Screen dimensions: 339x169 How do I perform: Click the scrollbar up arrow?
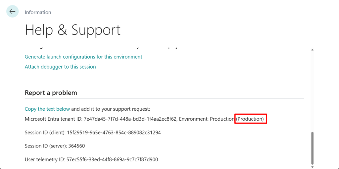(x=312, y=50)
